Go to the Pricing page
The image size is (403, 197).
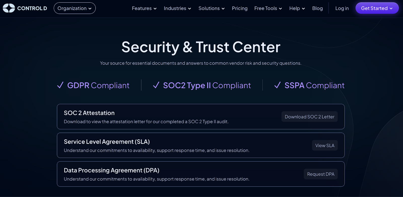tap(240, 8)
